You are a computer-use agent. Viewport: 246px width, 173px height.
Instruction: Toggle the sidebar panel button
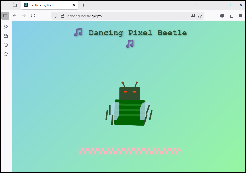(5, 16)
